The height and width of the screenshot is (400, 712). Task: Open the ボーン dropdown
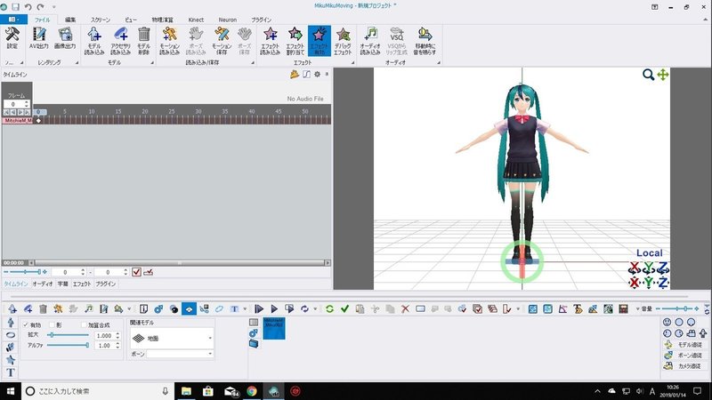[180, 354]
